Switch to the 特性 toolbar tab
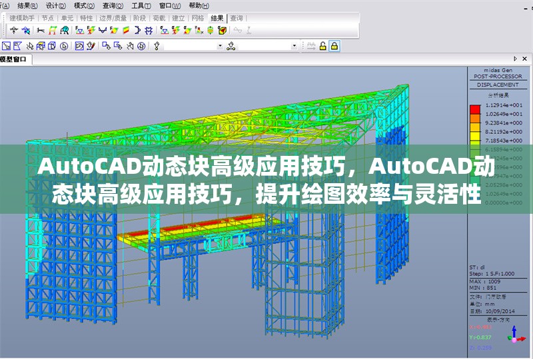Viewport: 533px width, 359px height. coord(87,18)
